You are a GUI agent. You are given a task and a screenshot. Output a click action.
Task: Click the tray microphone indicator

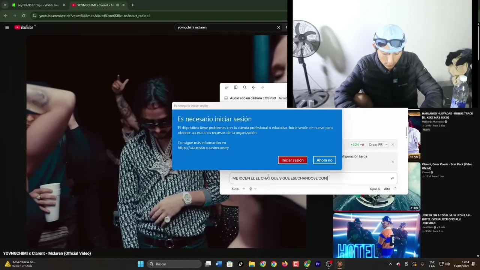tap(422, 264)
